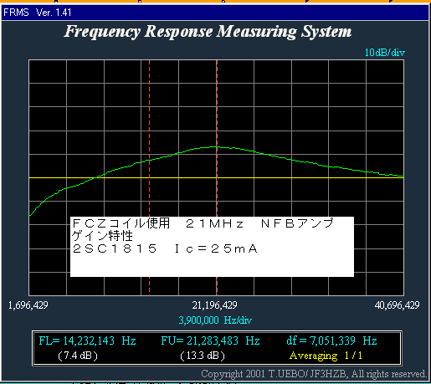The height and width of the screenshot is (384, 431).
Task: Click the Frequency Response Measuring System heading
Action: point(208,32)
